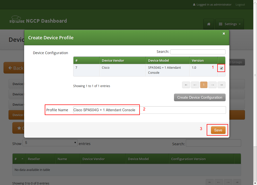Click sort arrow on background table # column
257x185 pixels.
(22, 159)
